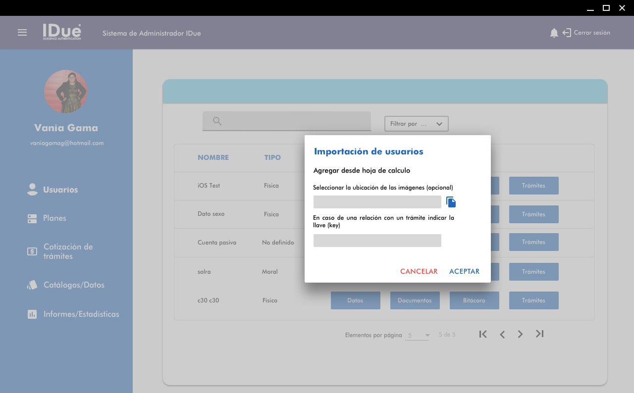Screen dimensions: 634x393
Task: Go to next page arrow
Action: point(520,334)
